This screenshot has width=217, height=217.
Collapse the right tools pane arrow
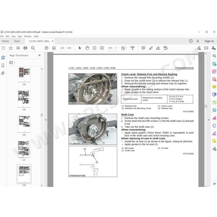click(209, 120)
